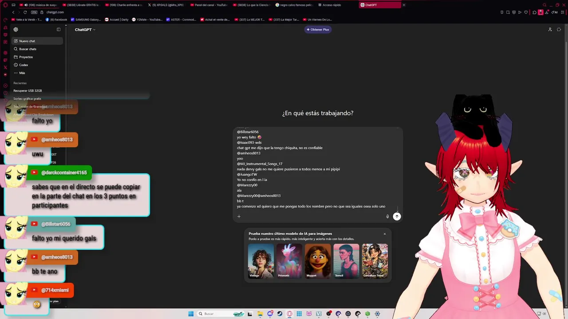Start a new chat with Nuevo chat
The image size is (568, 319).
point(37,41)
